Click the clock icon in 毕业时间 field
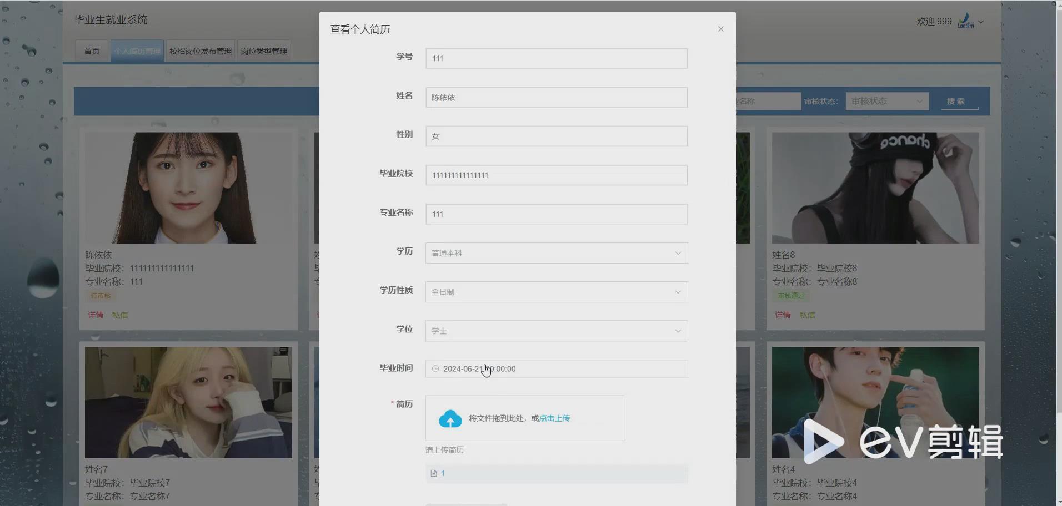This screenshot has height=506, width=1062. pyautogui.click(x=435, y=368)
